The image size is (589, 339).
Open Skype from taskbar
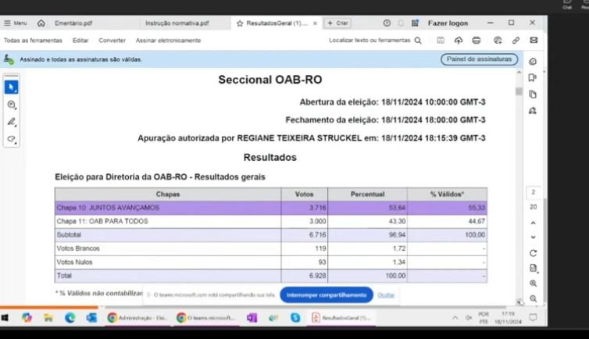coord(295,318)
